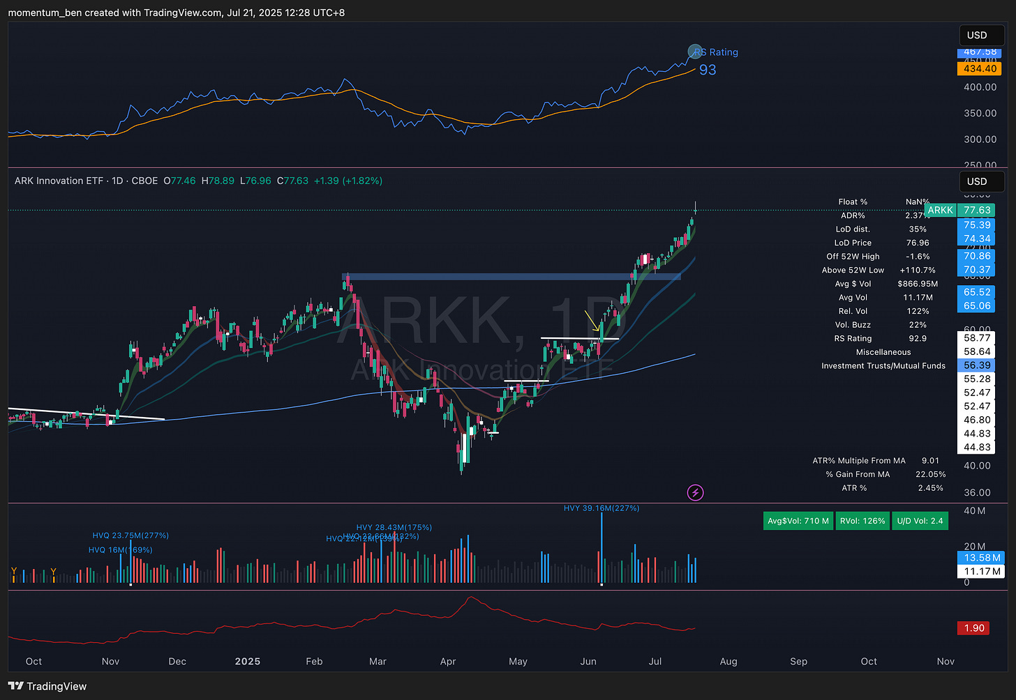Screen dimensions: 1016x700
Task: Click the red 1.90 indicator label
Action: (974, 628)
